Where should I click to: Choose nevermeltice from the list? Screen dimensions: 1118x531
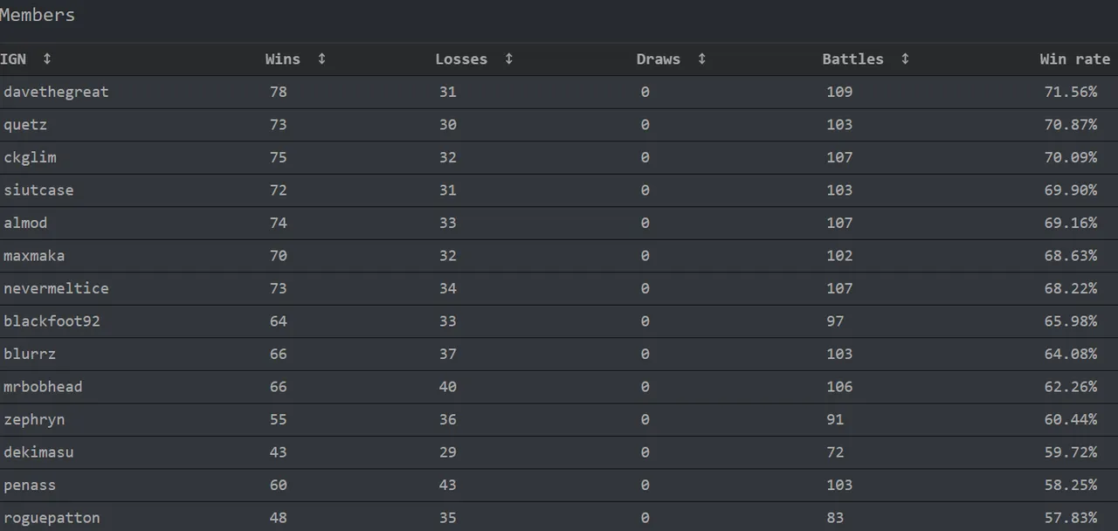point(56,288)
